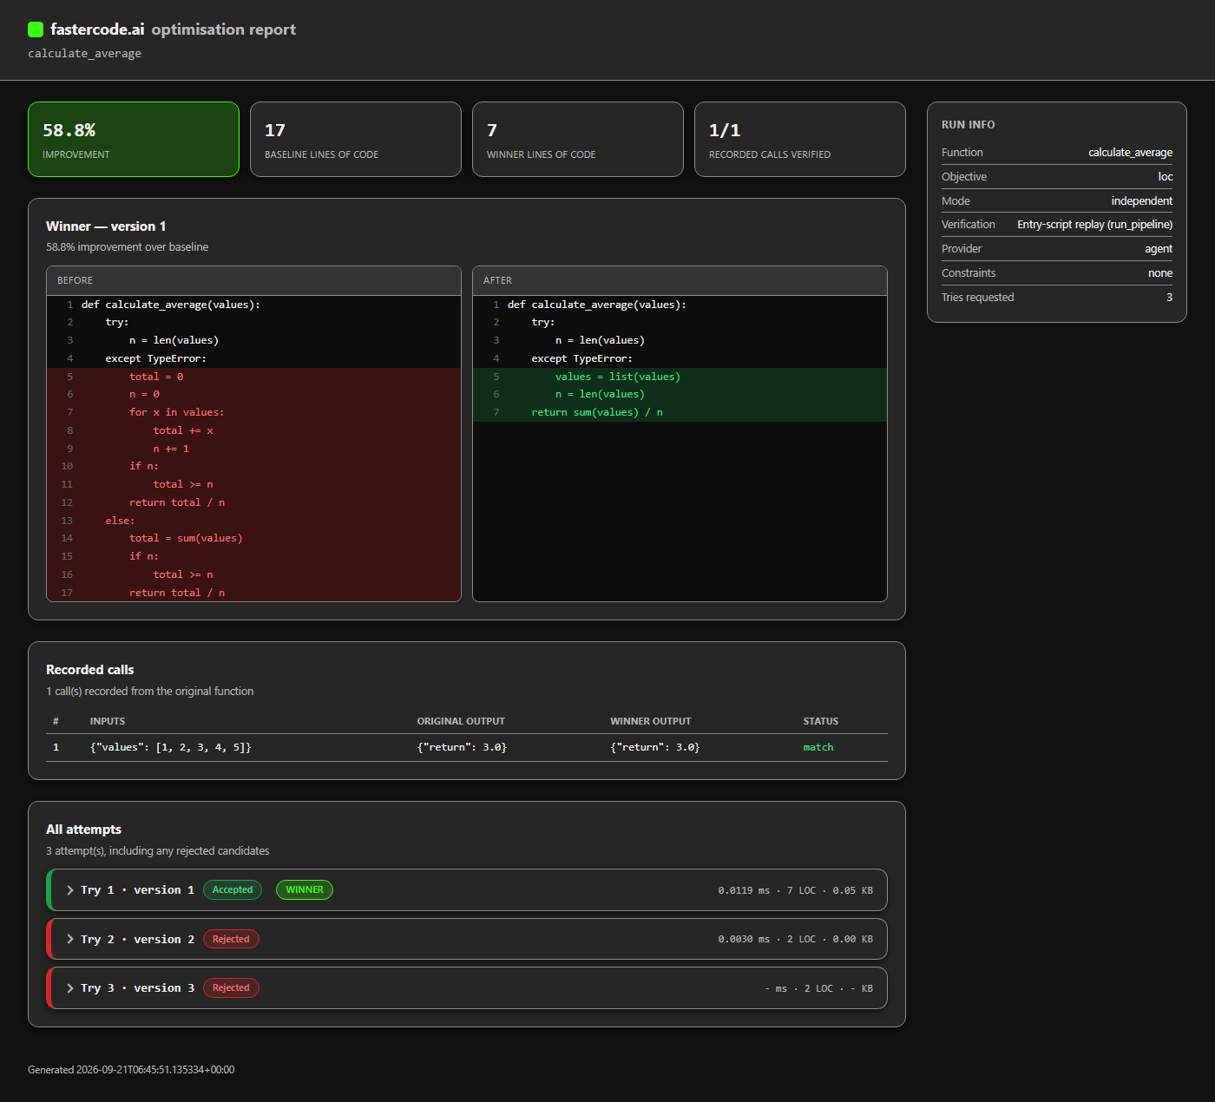
Task: Click the AFTER code panel header
Action: 680,280
